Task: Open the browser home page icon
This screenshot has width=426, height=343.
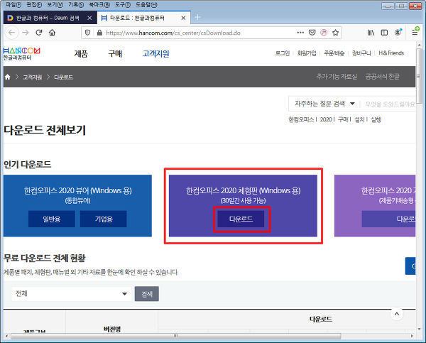Action: pos(52,33)
